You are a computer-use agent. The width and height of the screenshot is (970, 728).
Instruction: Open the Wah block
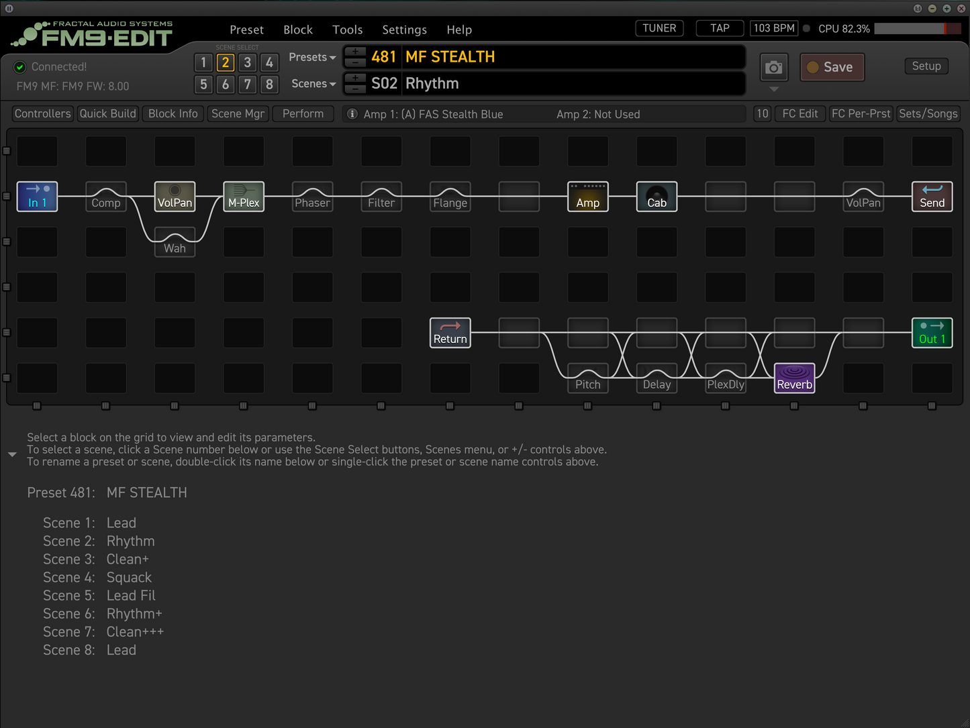coord(175,242)
